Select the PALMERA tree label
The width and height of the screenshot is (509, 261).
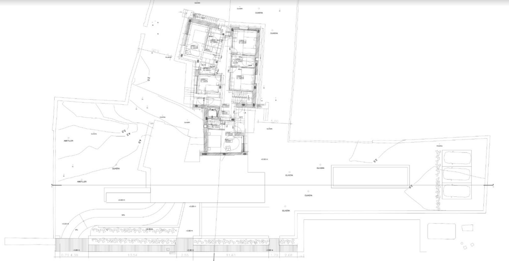(x=168, y=57)
